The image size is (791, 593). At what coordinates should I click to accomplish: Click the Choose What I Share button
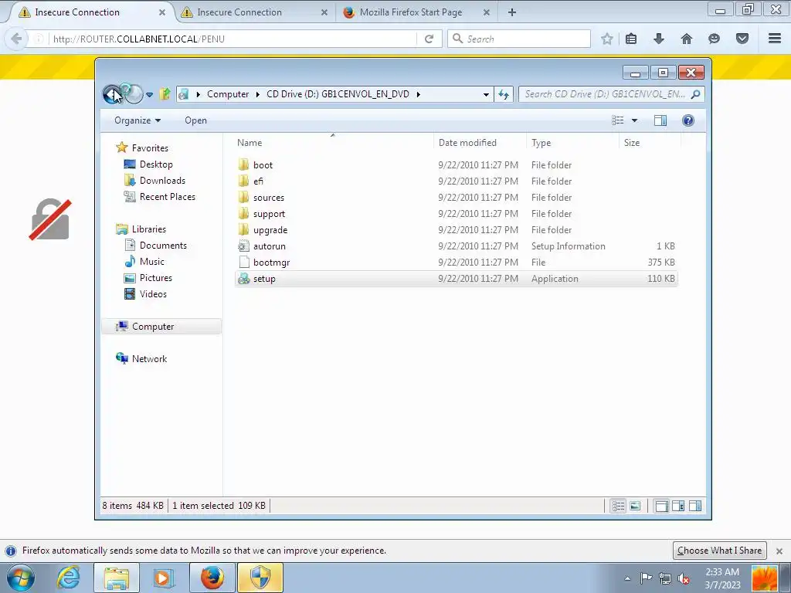pyautogui.click(x=720, y=550)
